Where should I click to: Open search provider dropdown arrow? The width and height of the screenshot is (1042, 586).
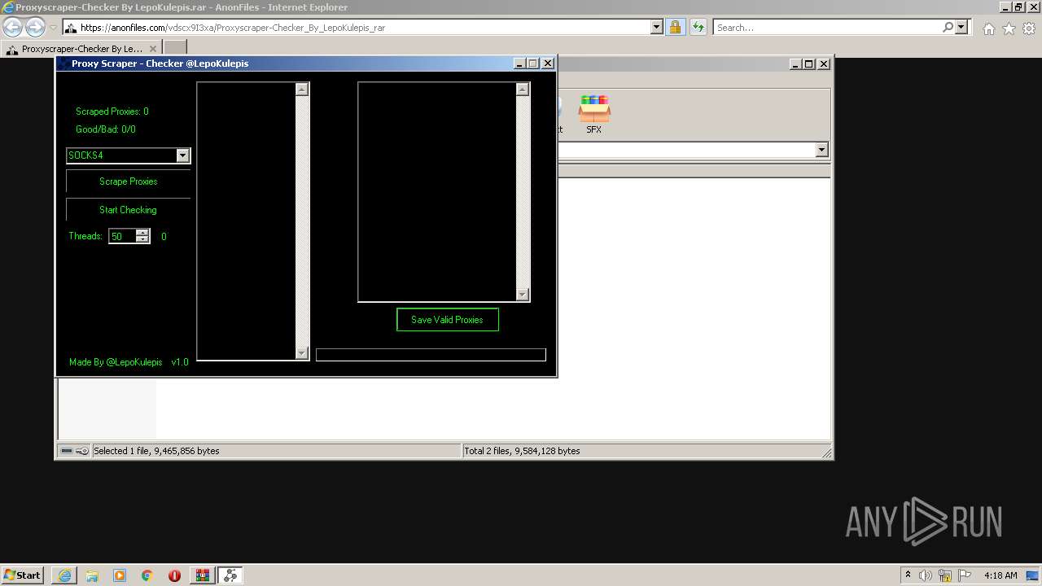pos(961,27)
